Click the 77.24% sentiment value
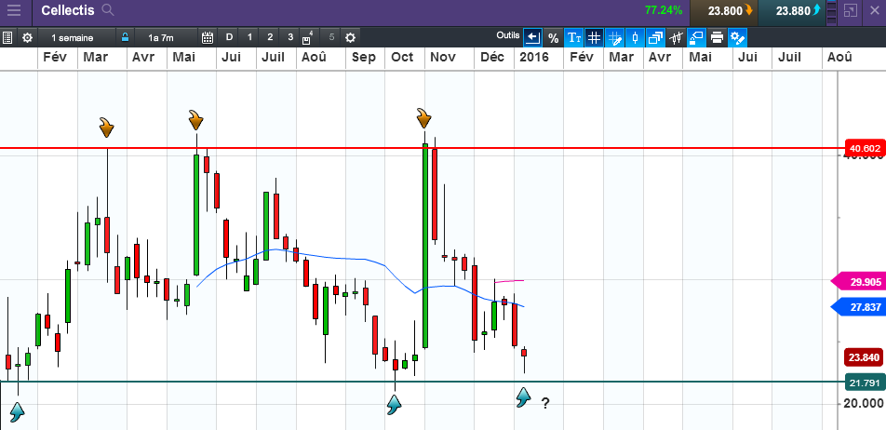The height and width of the screenshot is (430, 886). click(x=664, y=10)
